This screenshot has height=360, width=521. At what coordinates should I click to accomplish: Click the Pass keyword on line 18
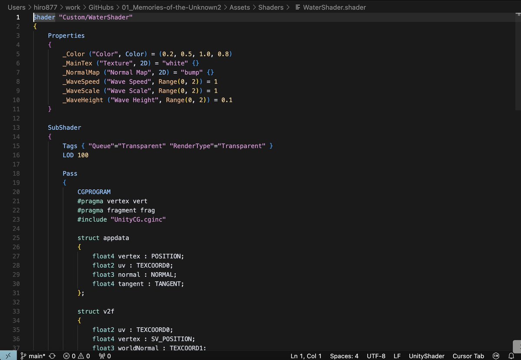(70, 174)
